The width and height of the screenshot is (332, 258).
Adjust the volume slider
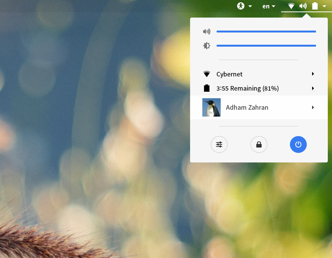pyautogui.click(x=266, y=32)
